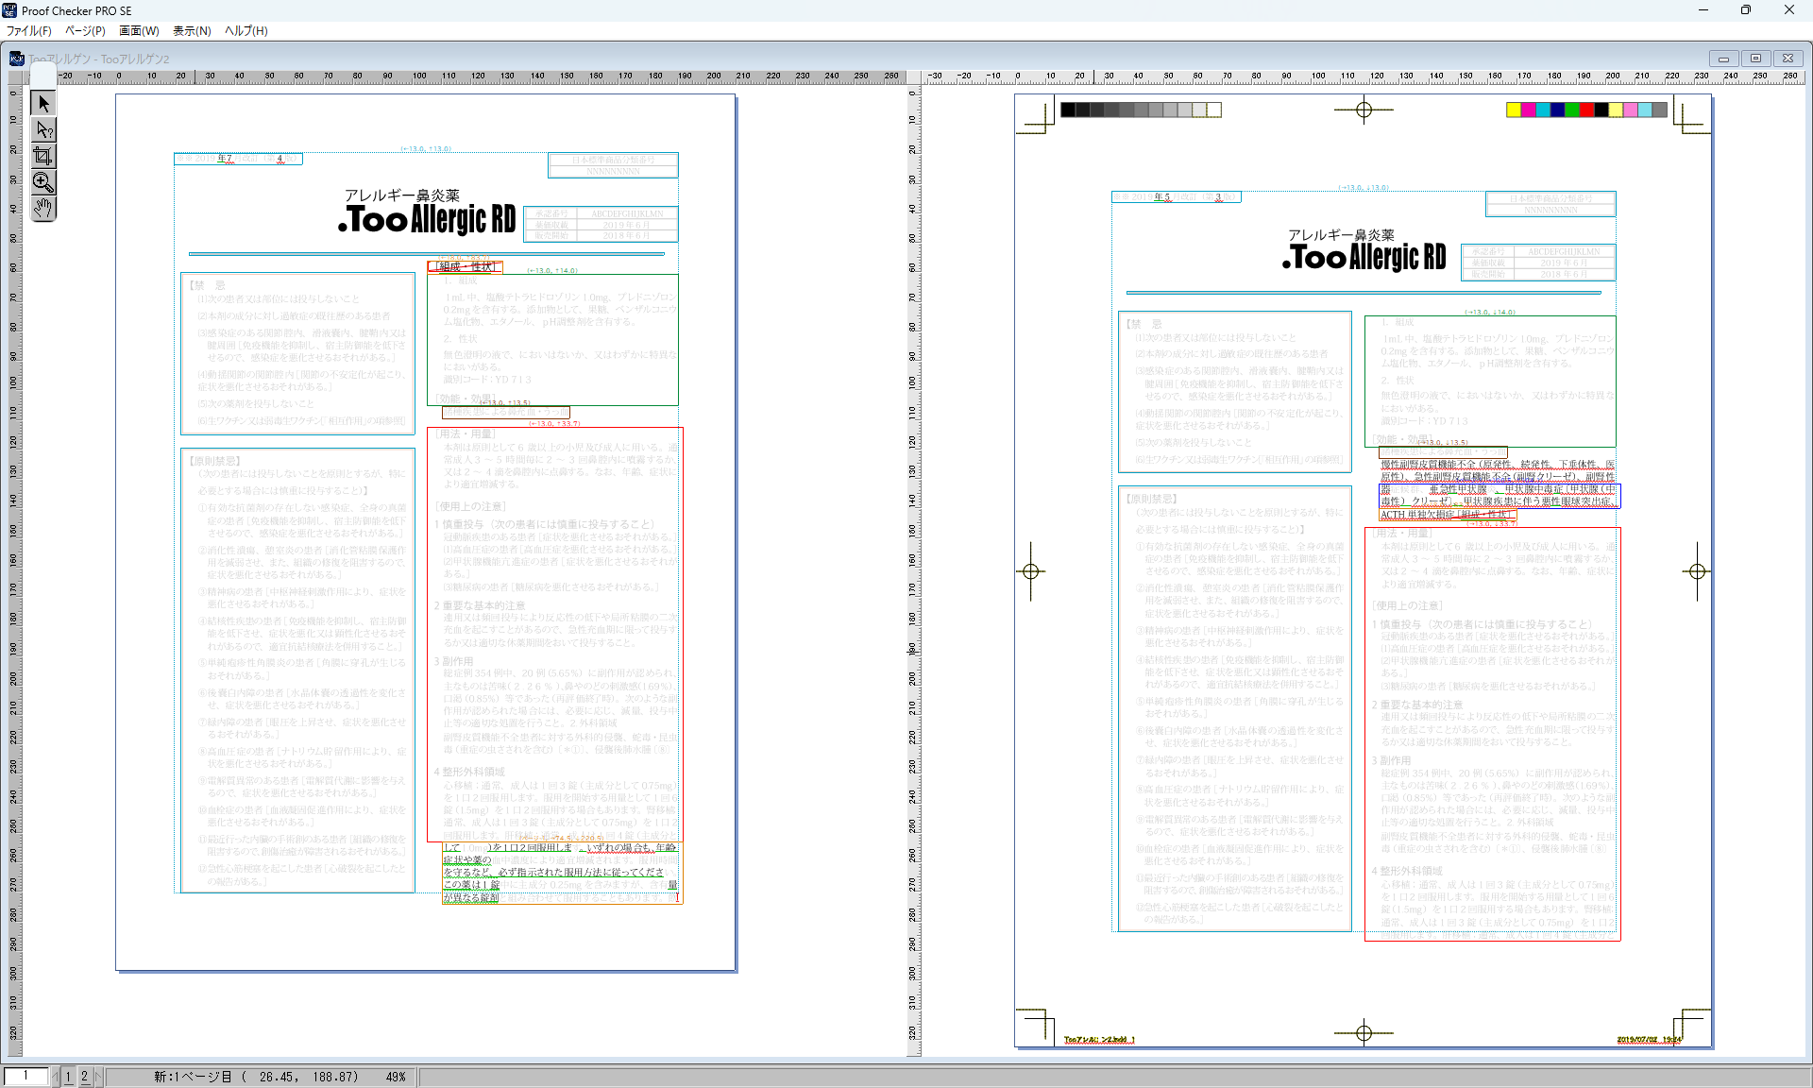
Task: Click the page number input field
Action: [x=25, y=1077]
